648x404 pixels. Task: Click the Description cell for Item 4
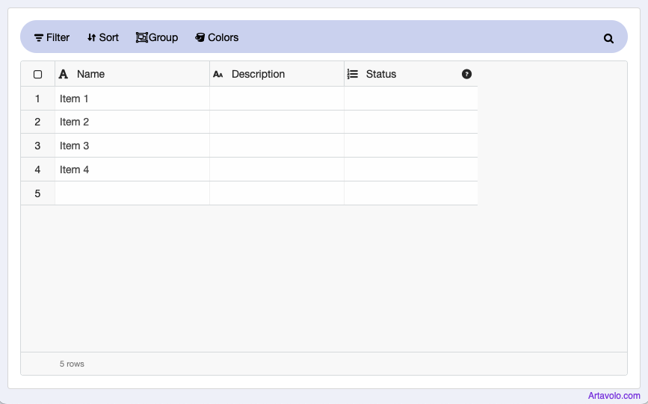(x=277, y=170)
